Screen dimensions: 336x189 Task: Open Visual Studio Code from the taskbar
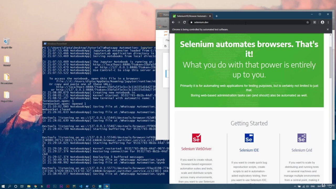point(81,186)
